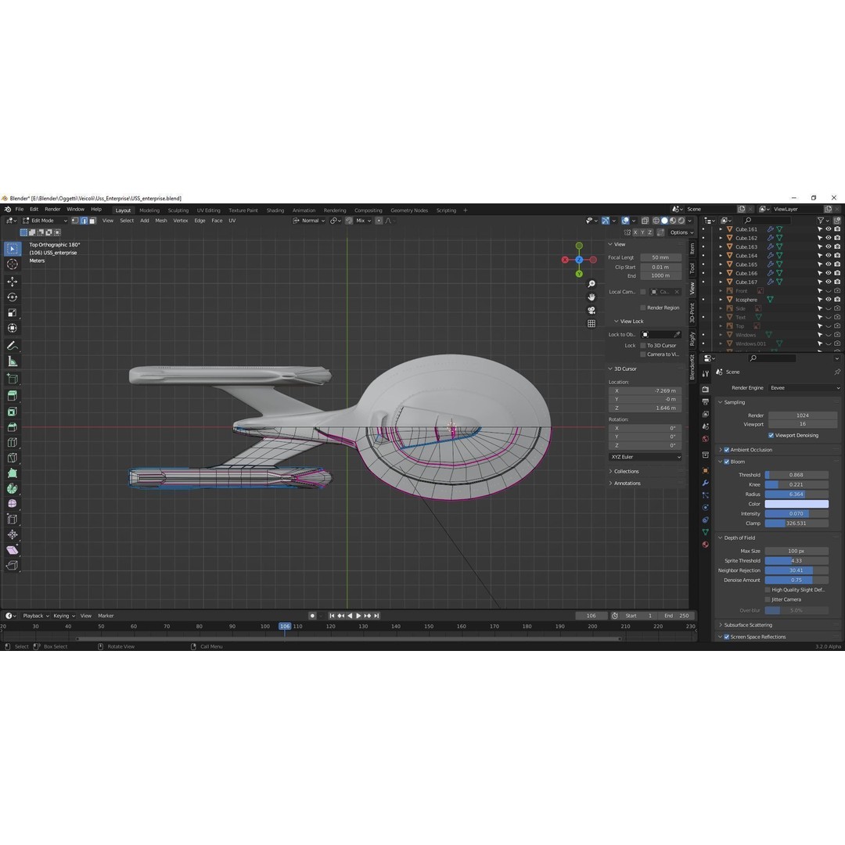
Task: Select the Knife tool
Action: tap(13, 458)
